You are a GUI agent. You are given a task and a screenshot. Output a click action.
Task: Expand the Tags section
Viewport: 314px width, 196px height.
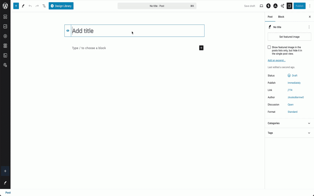coord(289,133)
